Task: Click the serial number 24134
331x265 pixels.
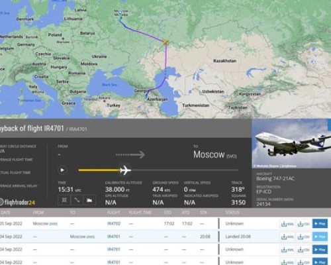Action: click(x=263, y=204)
